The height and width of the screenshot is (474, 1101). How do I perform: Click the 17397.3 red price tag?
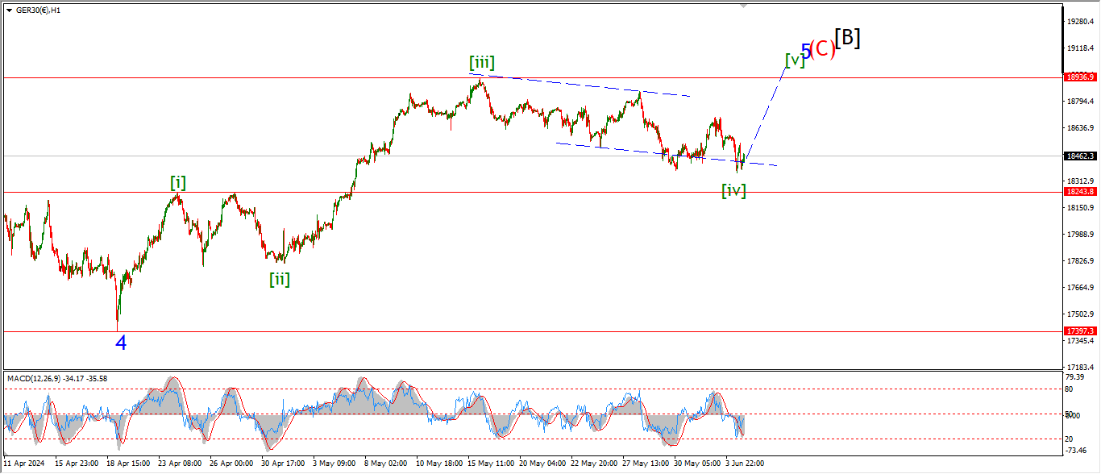[x=1080, y=331]
